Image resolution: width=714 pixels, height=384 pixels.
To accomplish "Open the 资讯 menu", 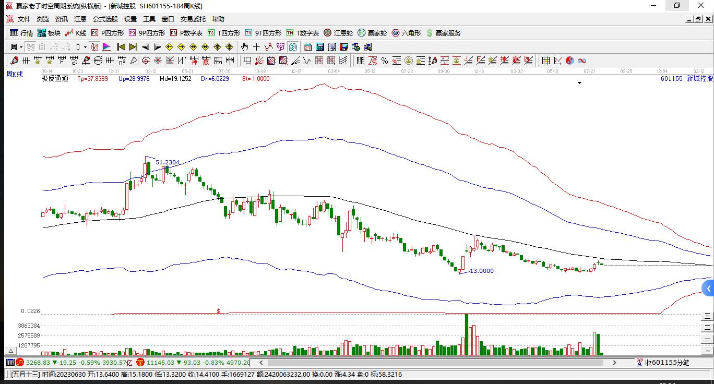I will pyautogui.click(x=62, y=19).
